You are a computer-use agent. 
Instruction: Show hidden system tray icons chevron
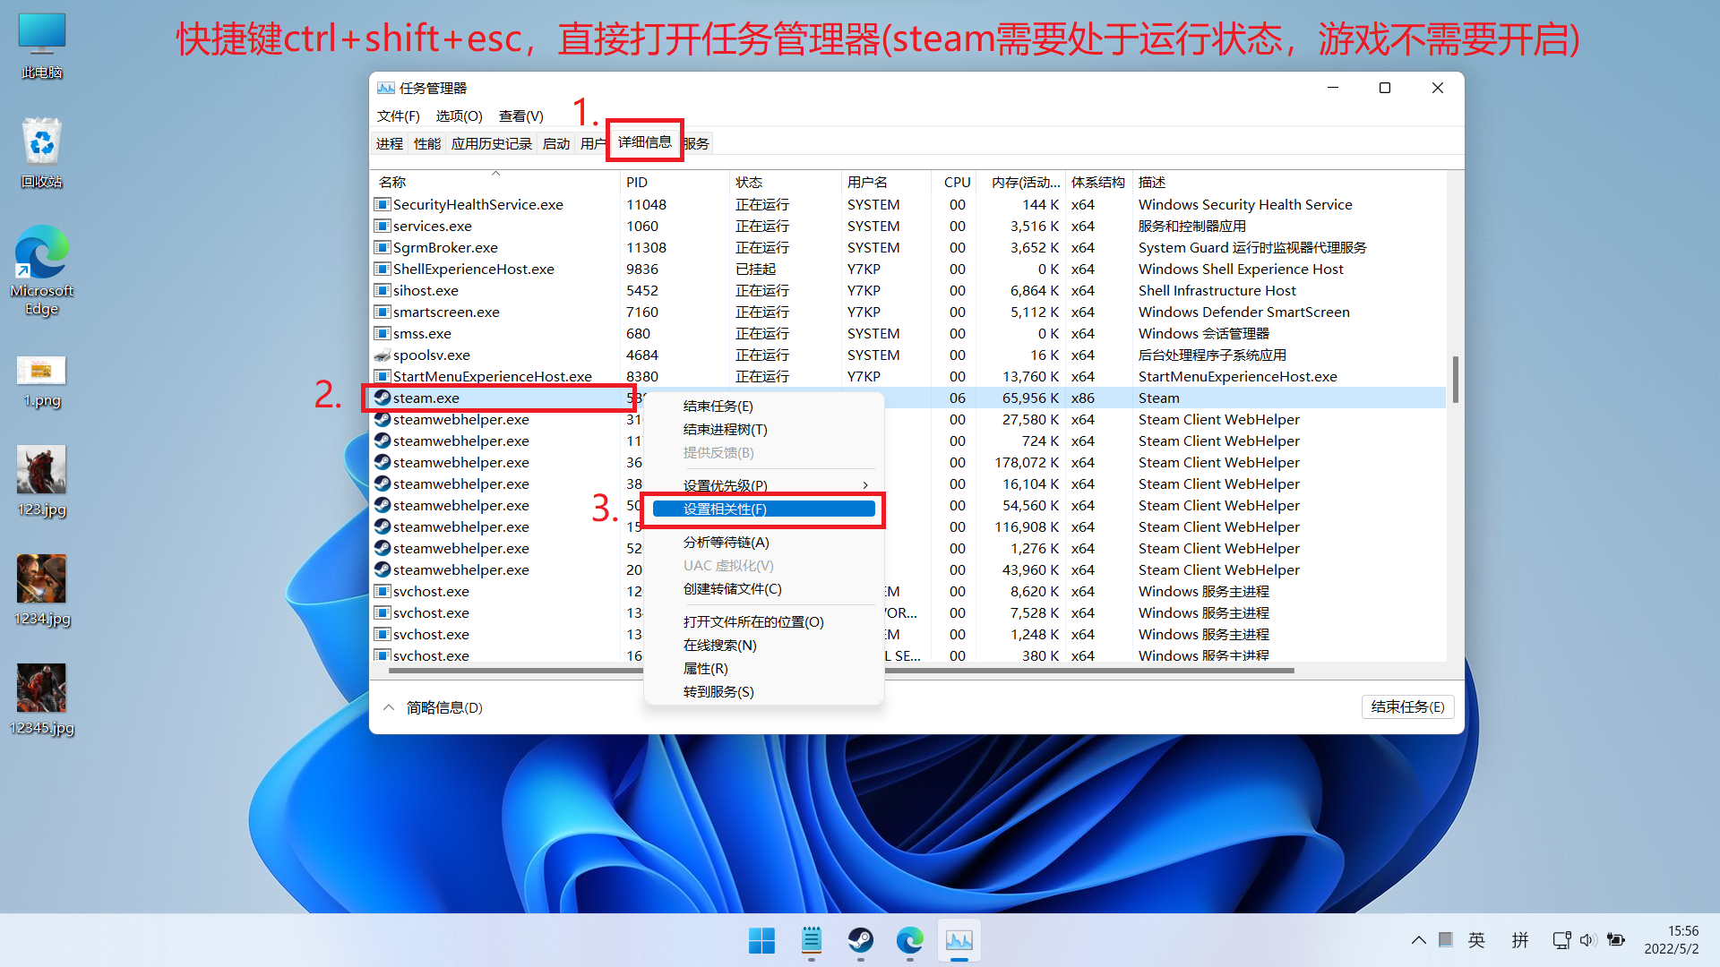point(1418,940)
